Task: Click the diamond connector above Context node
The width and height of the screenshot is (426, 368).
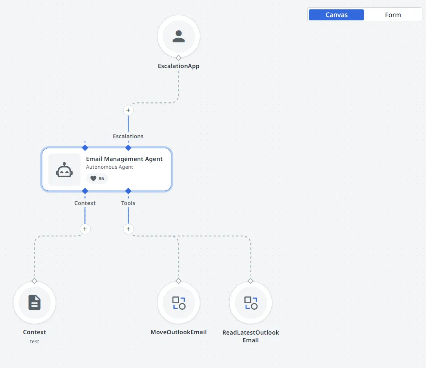Action: [x=34, y=281]
